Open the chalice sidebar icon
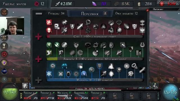Screen dimensions: 180x101 (x=4, y=46)
